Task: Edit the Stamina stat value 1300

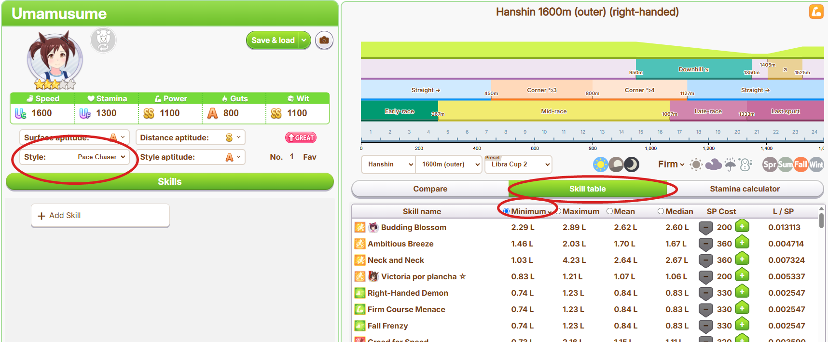Action: (106, 113)
